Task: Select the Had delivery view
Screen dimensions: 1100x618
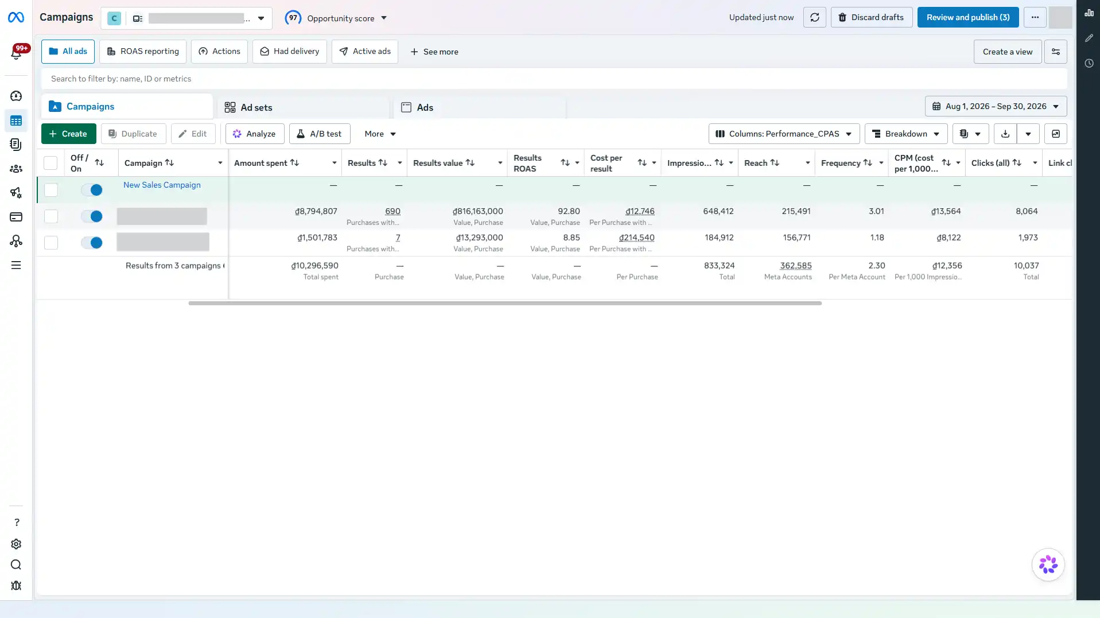Action: click(289, 52)
